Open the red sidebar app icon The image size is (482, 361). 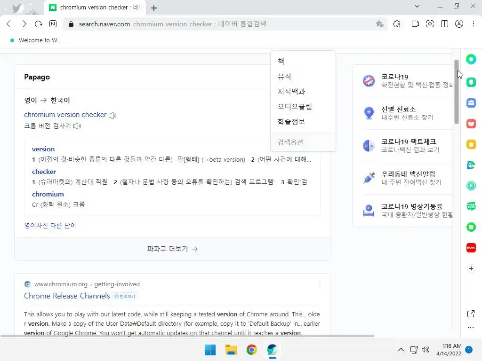471,124
